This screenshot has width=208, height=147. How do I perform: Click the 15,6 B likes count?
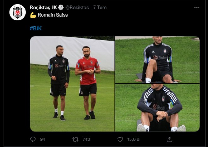(x=132, y=139)
